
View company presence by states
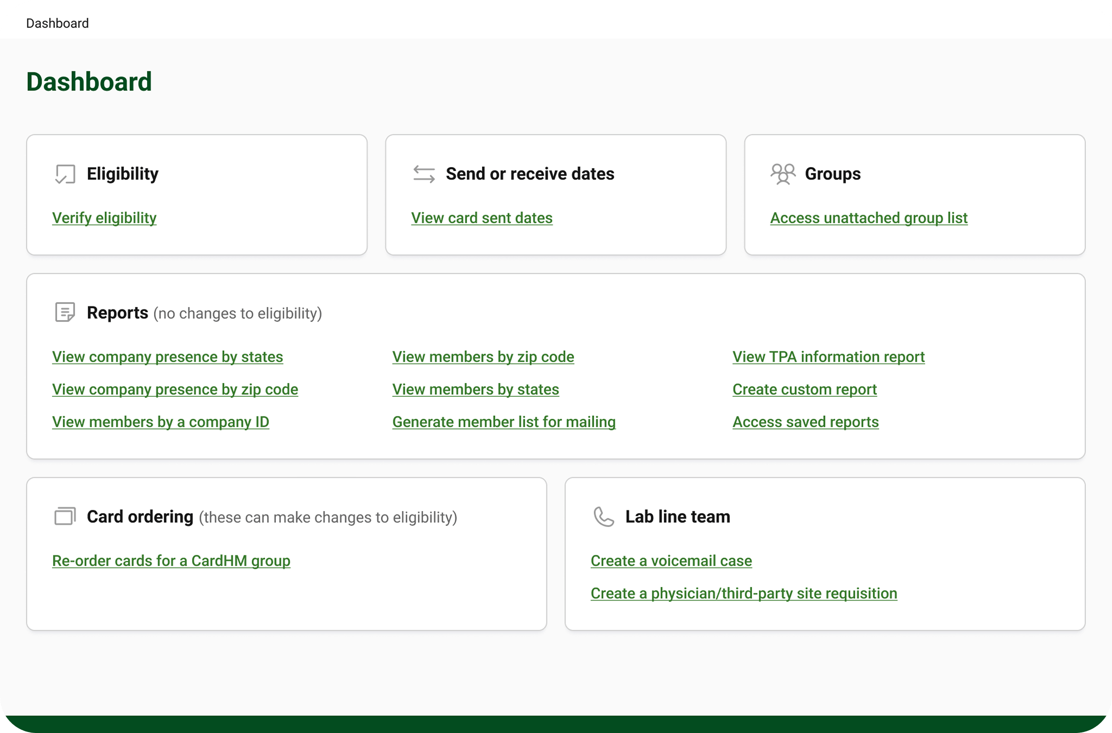click(167, 357)
